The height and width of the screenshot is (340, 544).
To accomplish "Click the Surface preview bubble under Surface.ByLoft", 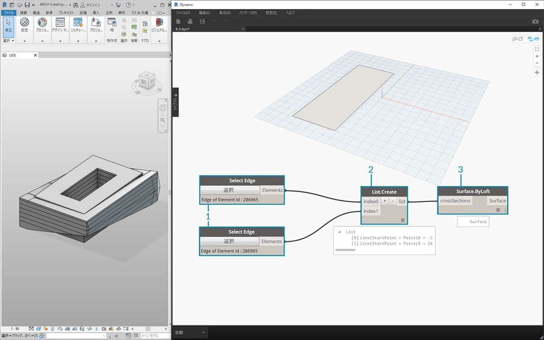I will coord(473,222).
